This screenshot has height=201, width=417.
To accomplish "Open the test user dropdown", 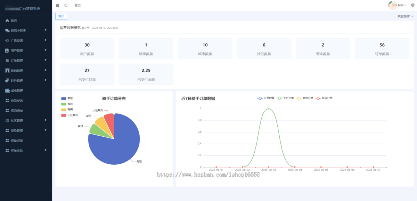I will click(x=402, y=5).
